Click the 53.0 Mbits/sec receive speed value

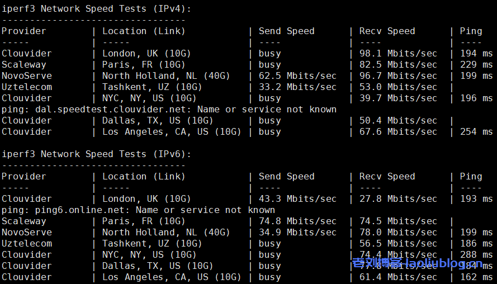click(398, 87)
